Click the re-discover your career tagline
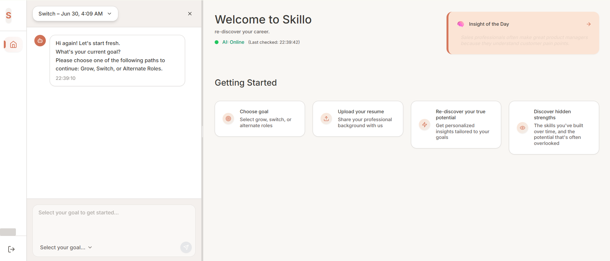This screenshot has height=261, width=610. [x=242, y=32]
